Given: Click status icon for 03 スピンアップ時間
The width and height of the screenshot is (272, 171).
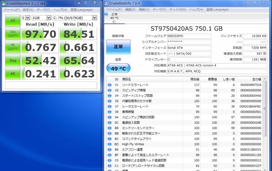Looking at the screenshot, I should pos(110,90).
